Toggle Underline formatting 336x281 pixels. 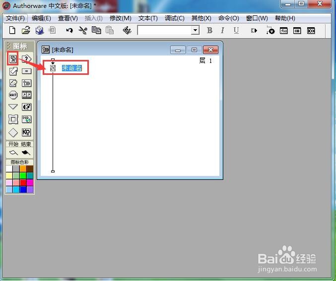pos(236,31)
